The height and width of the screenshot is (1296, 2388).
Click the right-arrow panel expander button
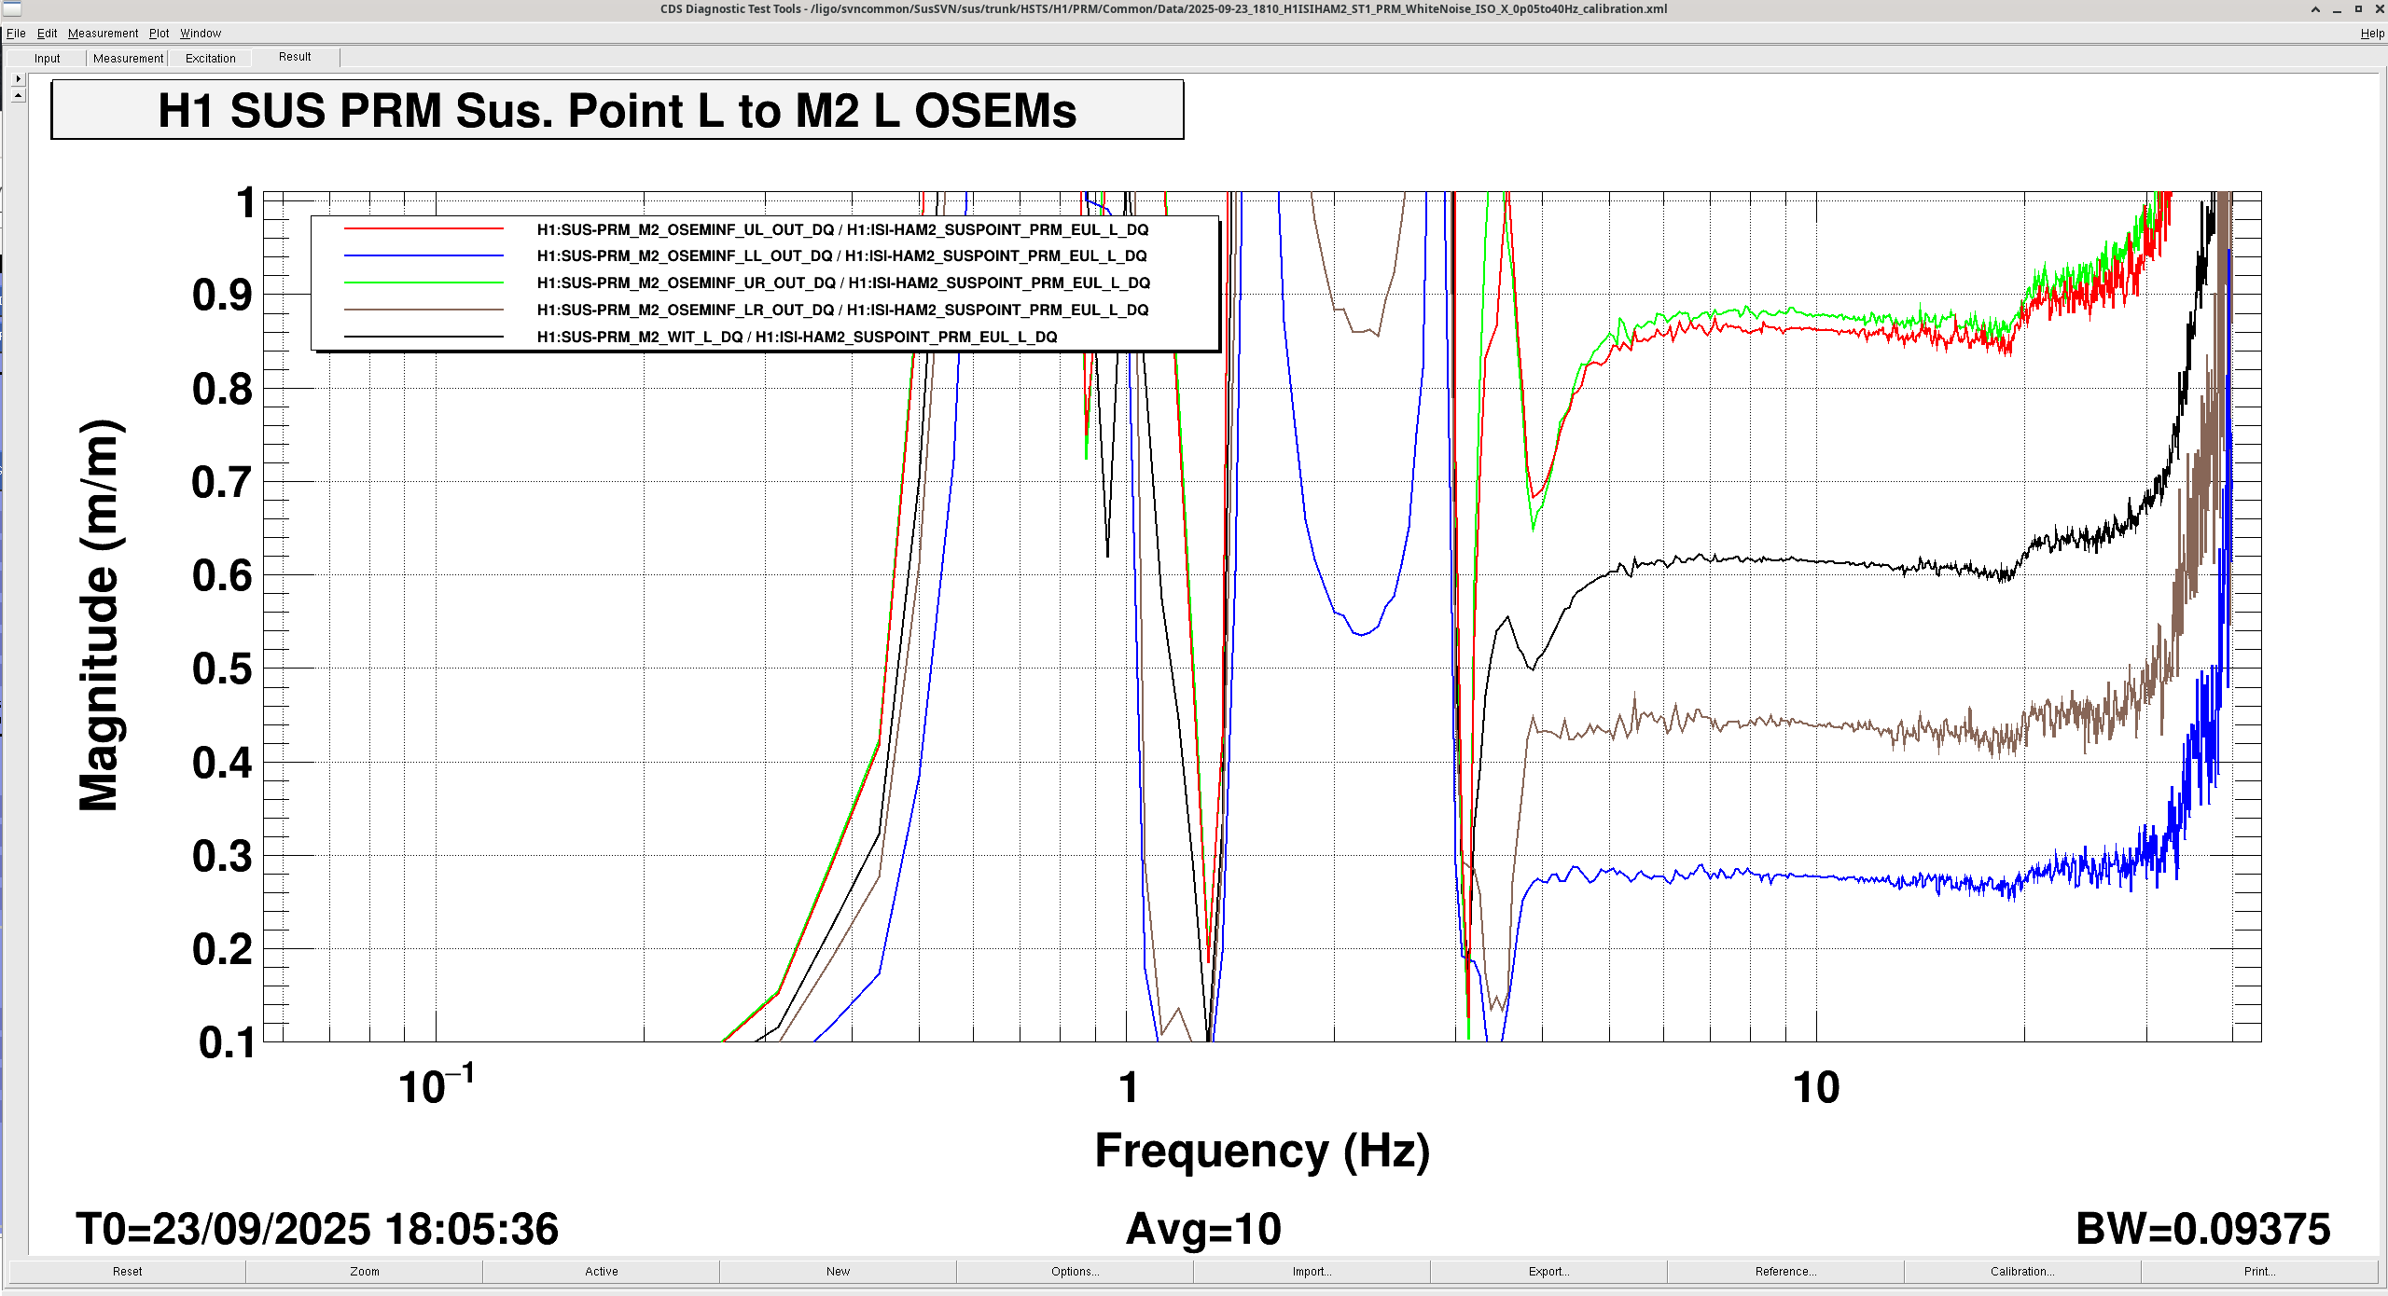(x=18, y=79)
